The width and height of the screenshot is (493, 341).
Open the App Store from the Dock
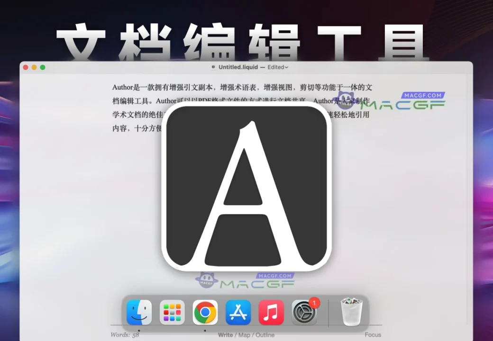click(238, 313)
